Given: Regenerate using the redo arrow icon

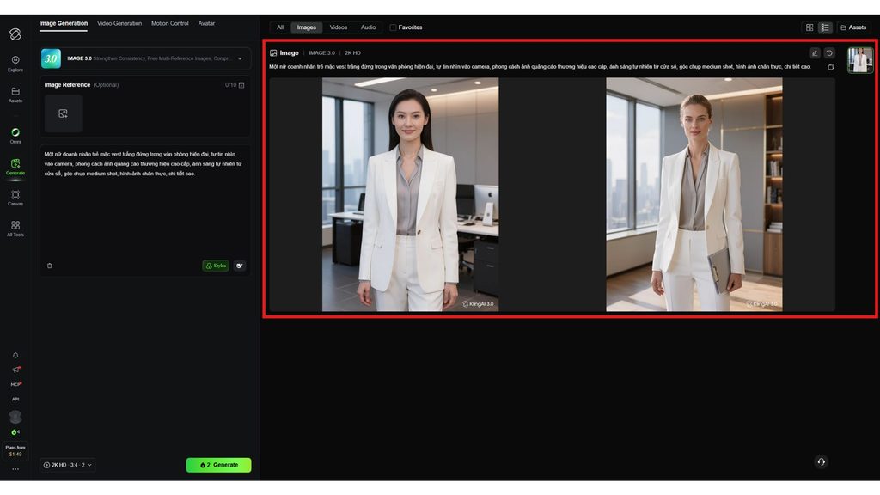Looking at the screenshot, I should click(829, 52).
